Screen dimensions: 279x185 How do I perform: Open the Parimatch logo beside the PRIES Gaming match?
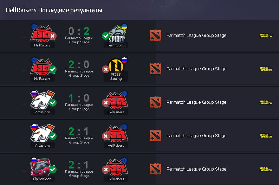[x=266, y=69]
